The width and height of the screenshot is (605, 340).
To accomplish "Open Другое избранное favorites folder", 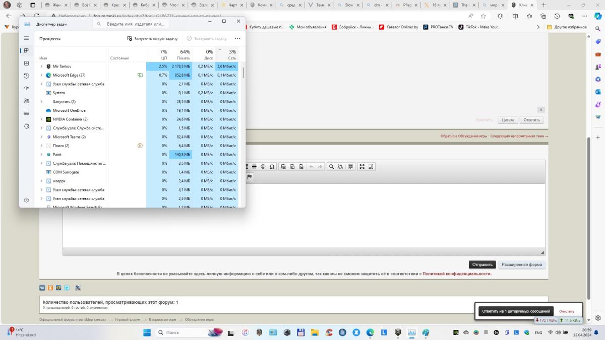I will 567,27.
